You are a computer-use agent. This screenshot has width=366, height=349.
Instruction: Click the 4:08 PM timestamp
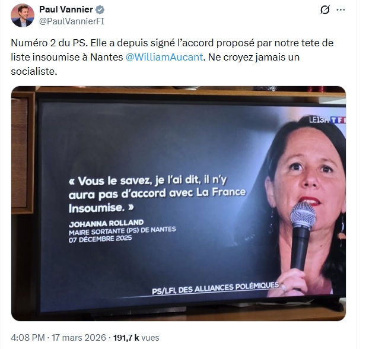point(28,338)
